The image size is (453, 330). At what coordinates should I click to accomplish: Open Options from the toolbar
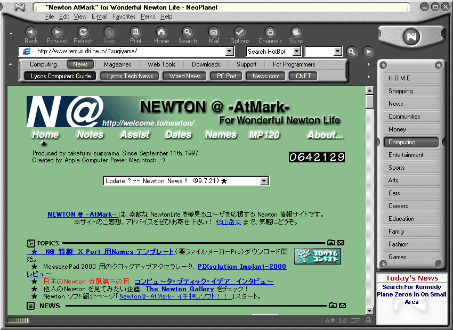click(x=240, y=32)
